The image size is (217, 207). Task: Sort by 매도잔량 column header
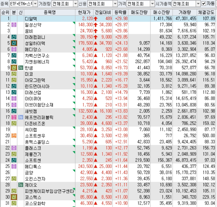139,13
